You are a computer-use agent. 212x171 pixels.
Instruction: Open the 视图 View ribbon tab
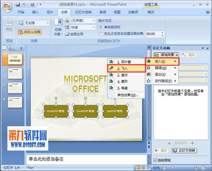point(117,12)
